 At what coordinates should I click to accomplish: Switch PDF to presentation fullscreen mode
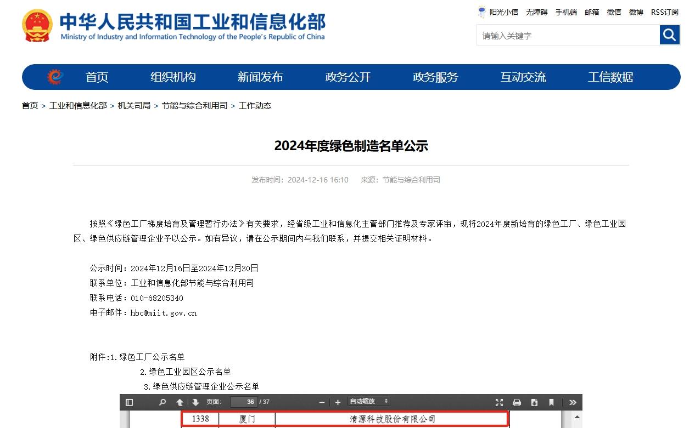click(499, 402)
